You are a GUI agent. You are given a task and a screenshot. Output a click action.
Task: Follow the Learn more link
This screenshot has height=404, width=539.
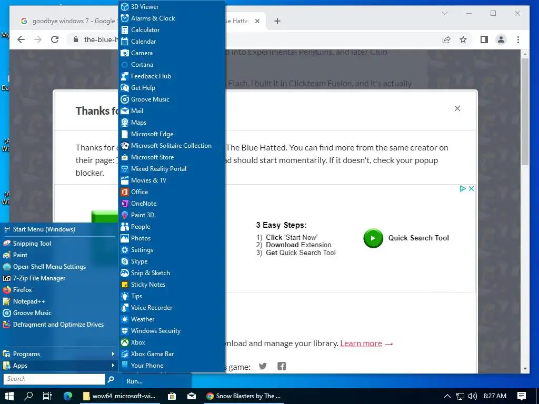(361, 344)
